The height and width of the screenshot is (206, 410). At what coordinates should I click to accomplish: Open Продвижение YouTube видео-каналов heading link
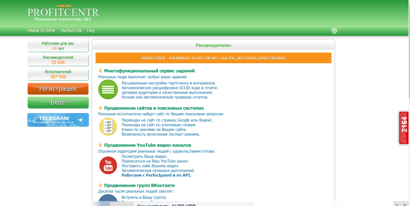click(x=148, y=145)
